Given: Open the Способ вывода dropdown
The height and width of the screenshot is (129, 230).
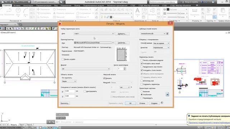Looking at the screenshot, I should 161,43.
